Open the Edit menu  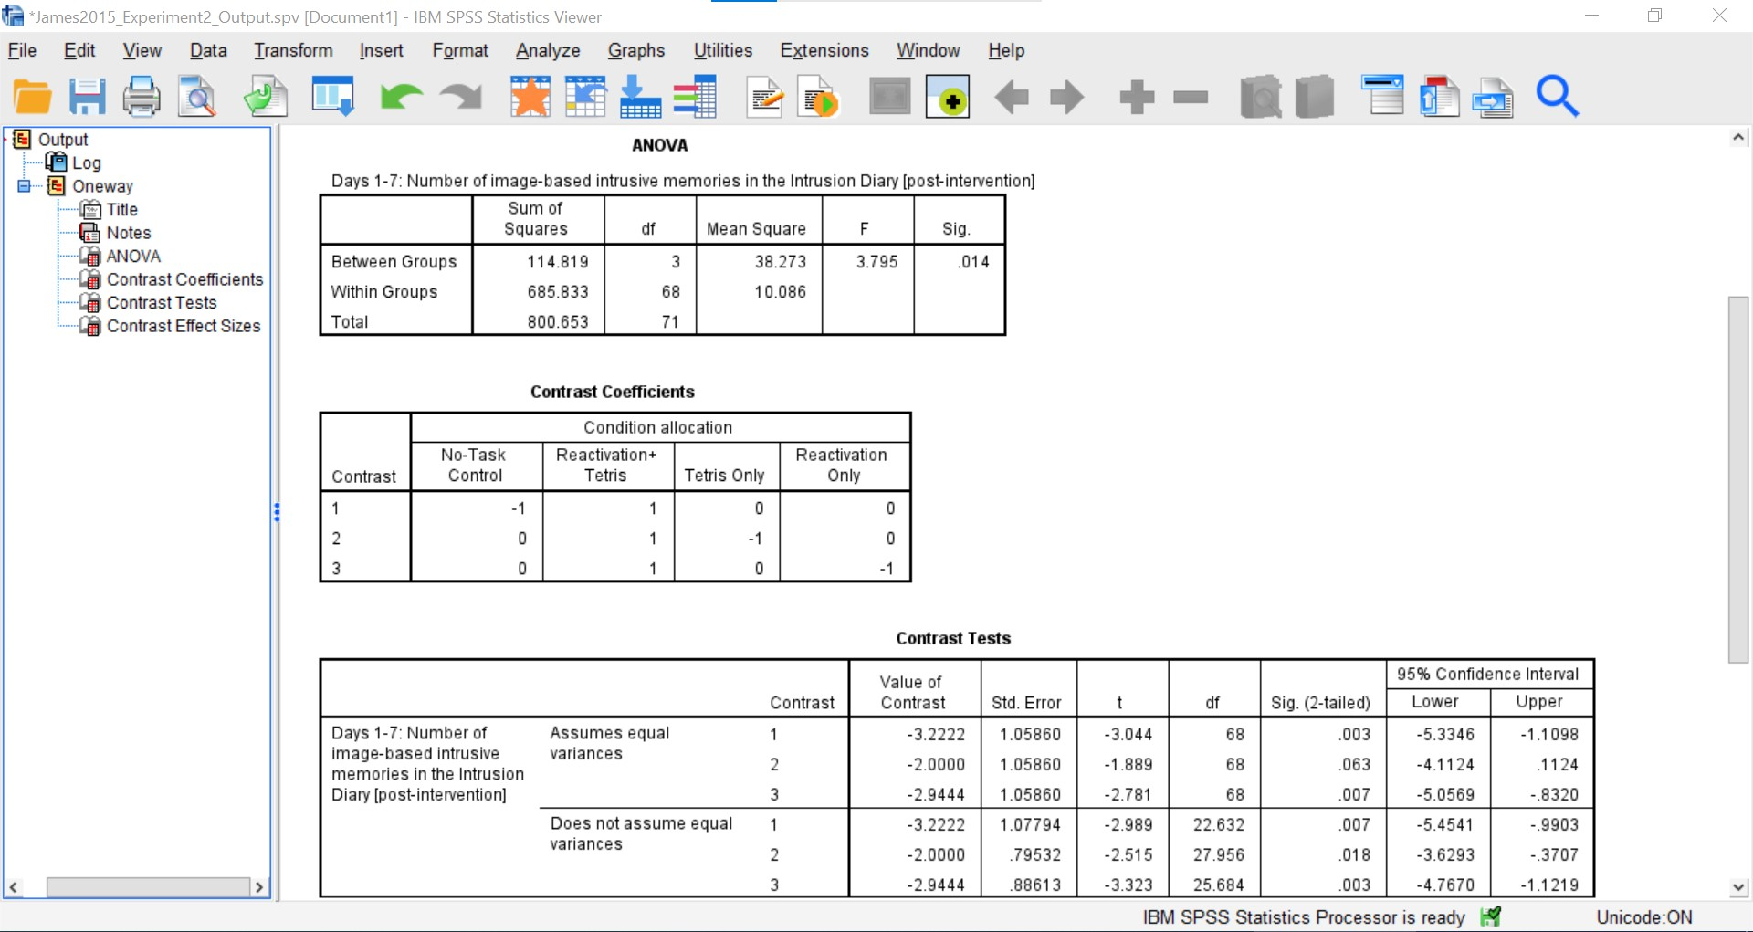pyautogui.click(x=79, y=51)
